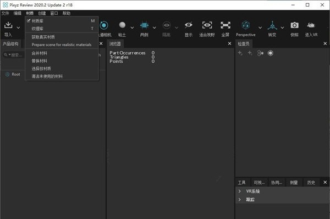Expand the 粘土 dropdown arrow
The height and width of the screenshot is (219, 330).
click(132, 28)
